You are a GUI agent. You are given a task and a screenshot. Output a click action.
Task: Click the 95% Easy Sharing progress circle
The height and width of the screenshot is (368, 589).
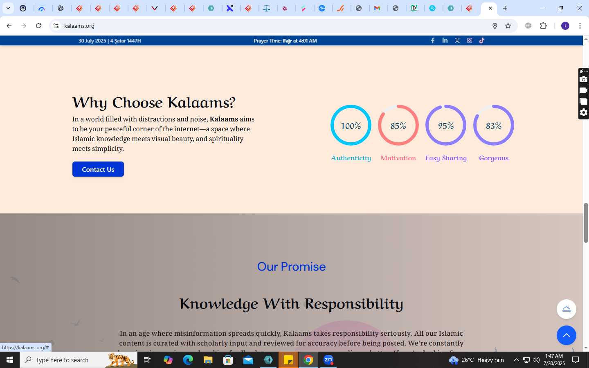coord(446,125)
